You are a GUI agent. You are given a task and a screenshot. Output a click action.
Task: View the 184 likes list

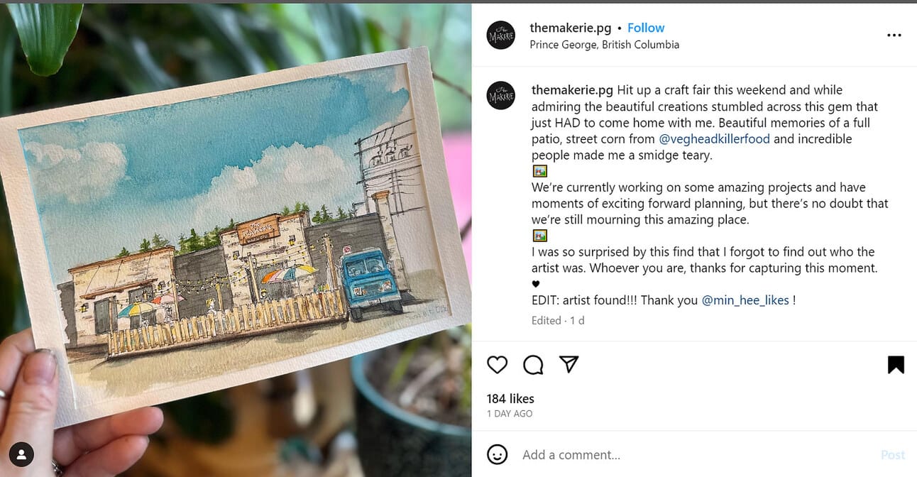[x=510, y=399]
